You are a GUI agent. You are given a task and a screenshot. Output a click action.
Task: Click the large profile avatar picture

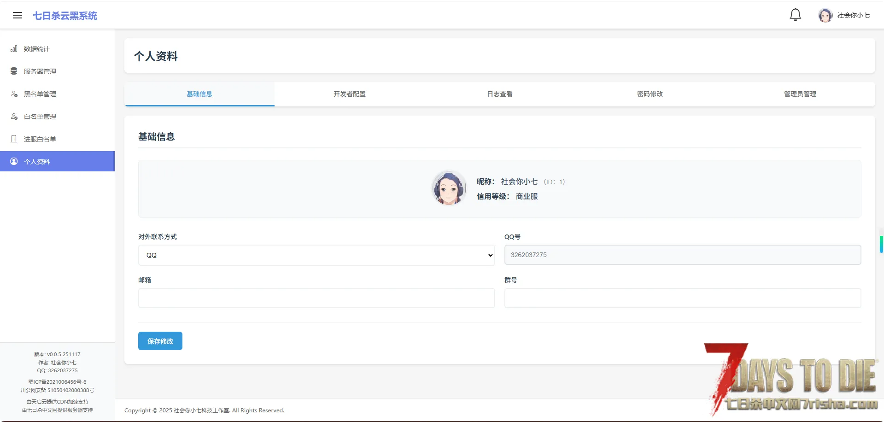pyautogui.click(x=449, y=188)
